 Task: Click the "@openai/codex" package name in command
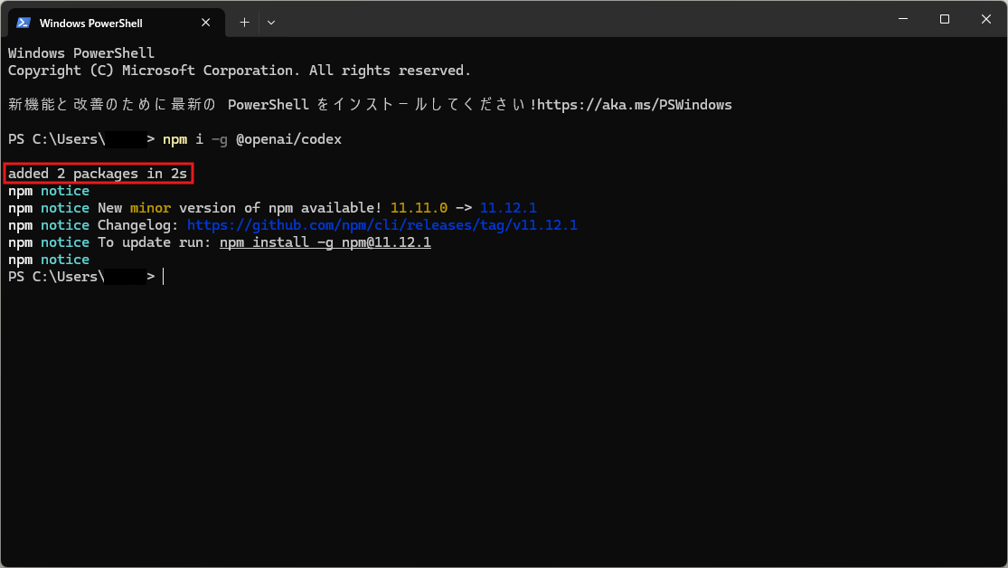pyautogui.click(x=288, y=139)
